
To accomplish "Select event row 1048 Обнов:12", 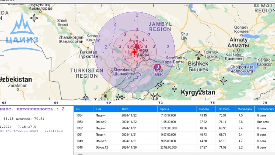I will click(165, 147).
